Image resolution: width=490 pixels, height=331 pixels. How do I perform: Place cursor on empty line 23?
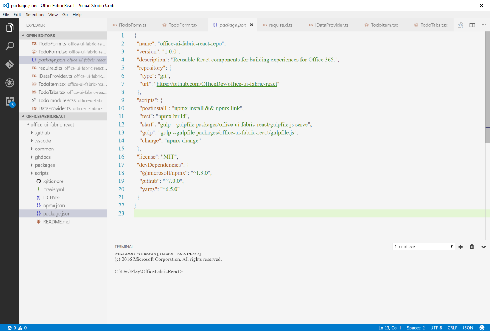click(312, 213)
